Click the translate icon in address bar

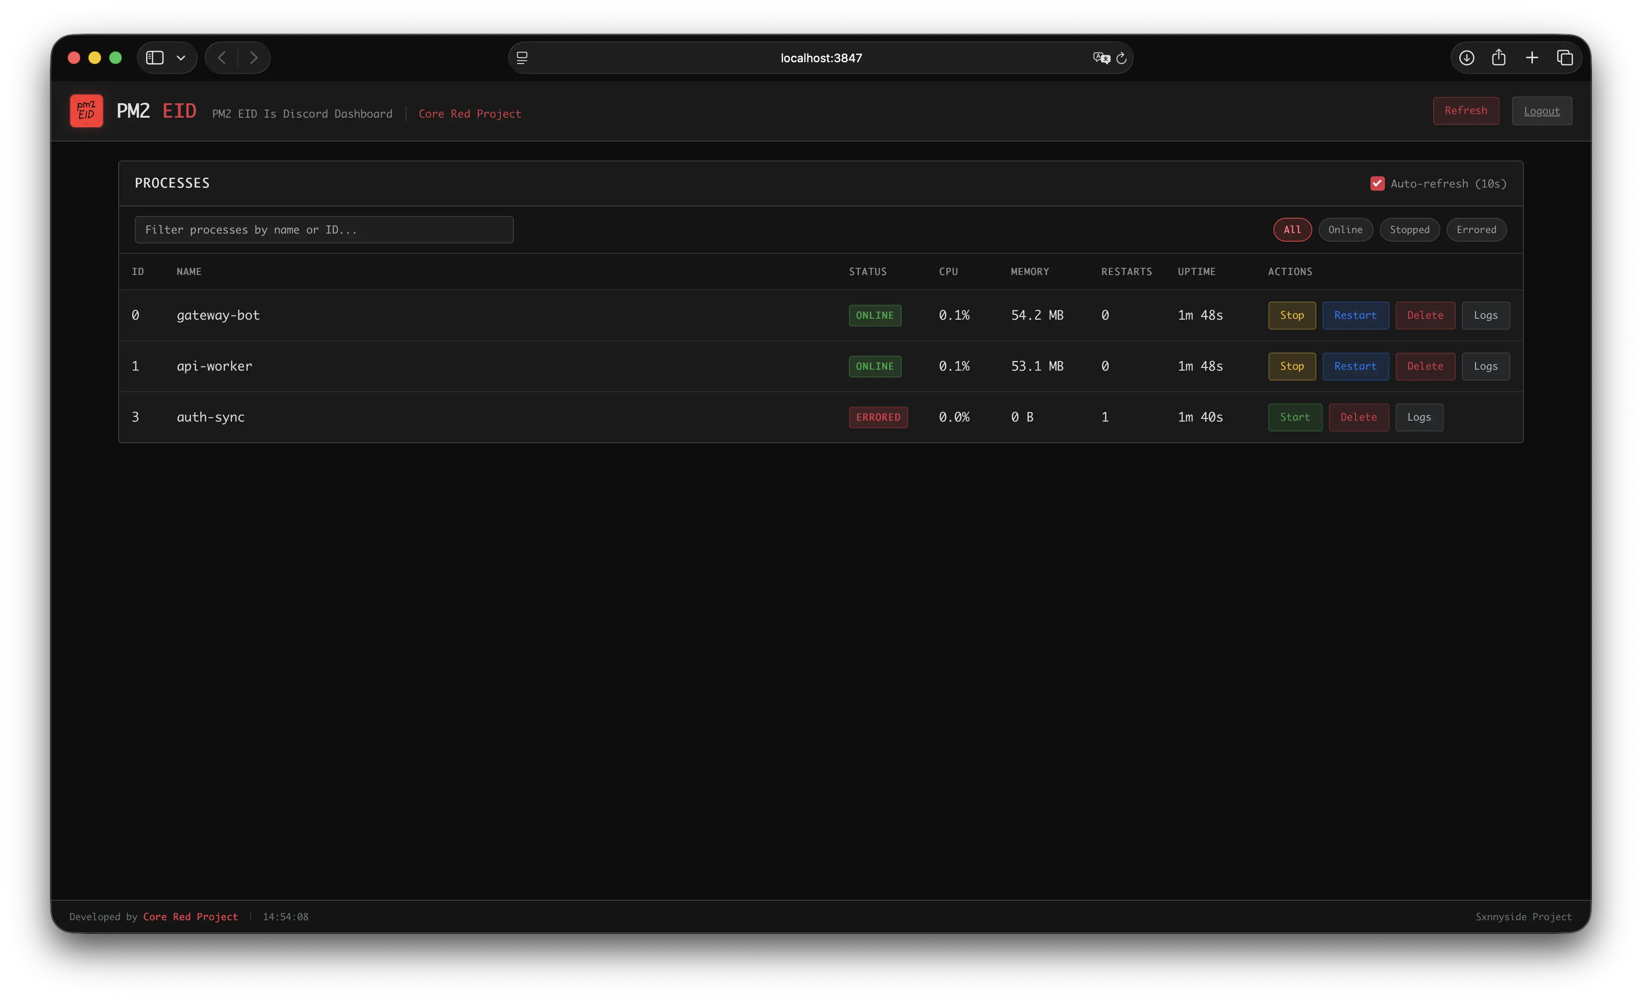coord(1101,58)
